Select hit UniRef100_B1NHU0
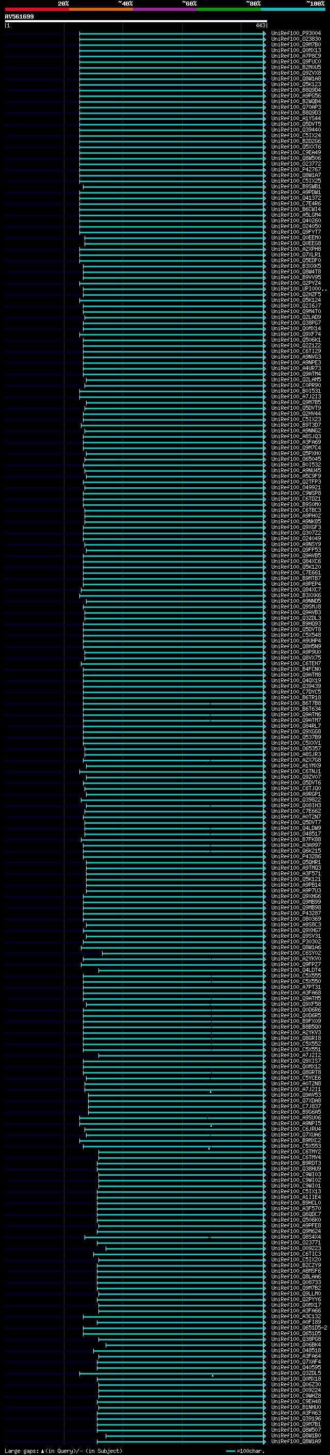This screenshot has width=330, height=1455. (x=296, y=1407)
